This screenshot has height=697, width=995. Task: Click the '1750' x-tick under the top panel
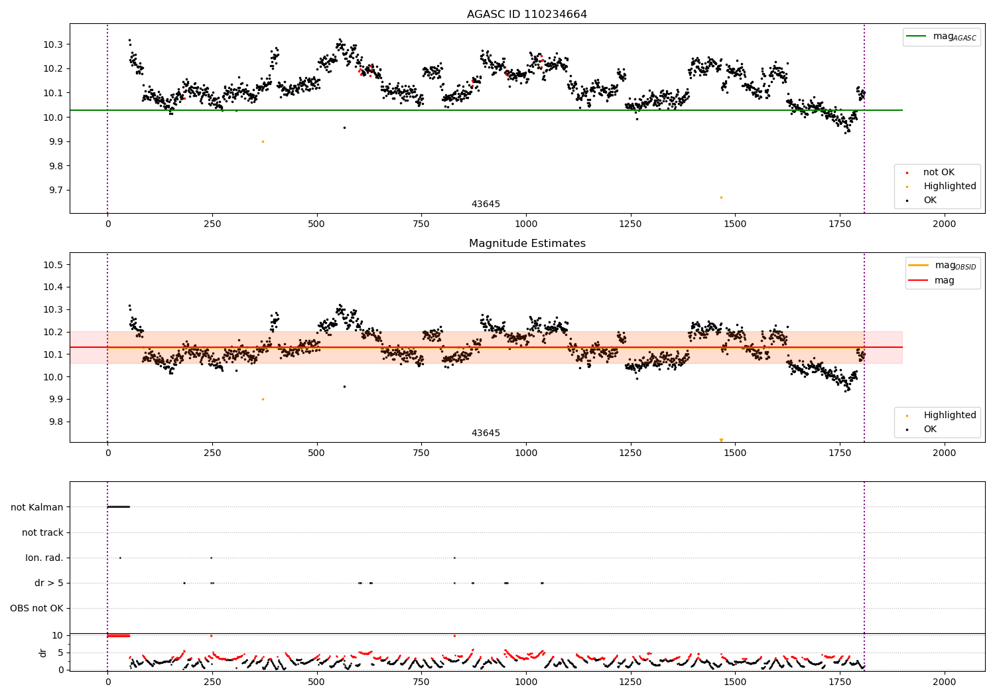click(840, 224)
